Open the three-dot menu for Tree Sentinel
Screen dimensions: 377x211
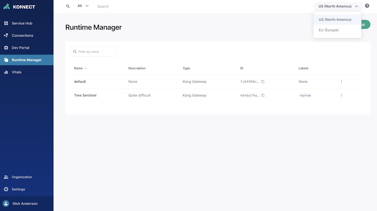click(x=341, y=96)
